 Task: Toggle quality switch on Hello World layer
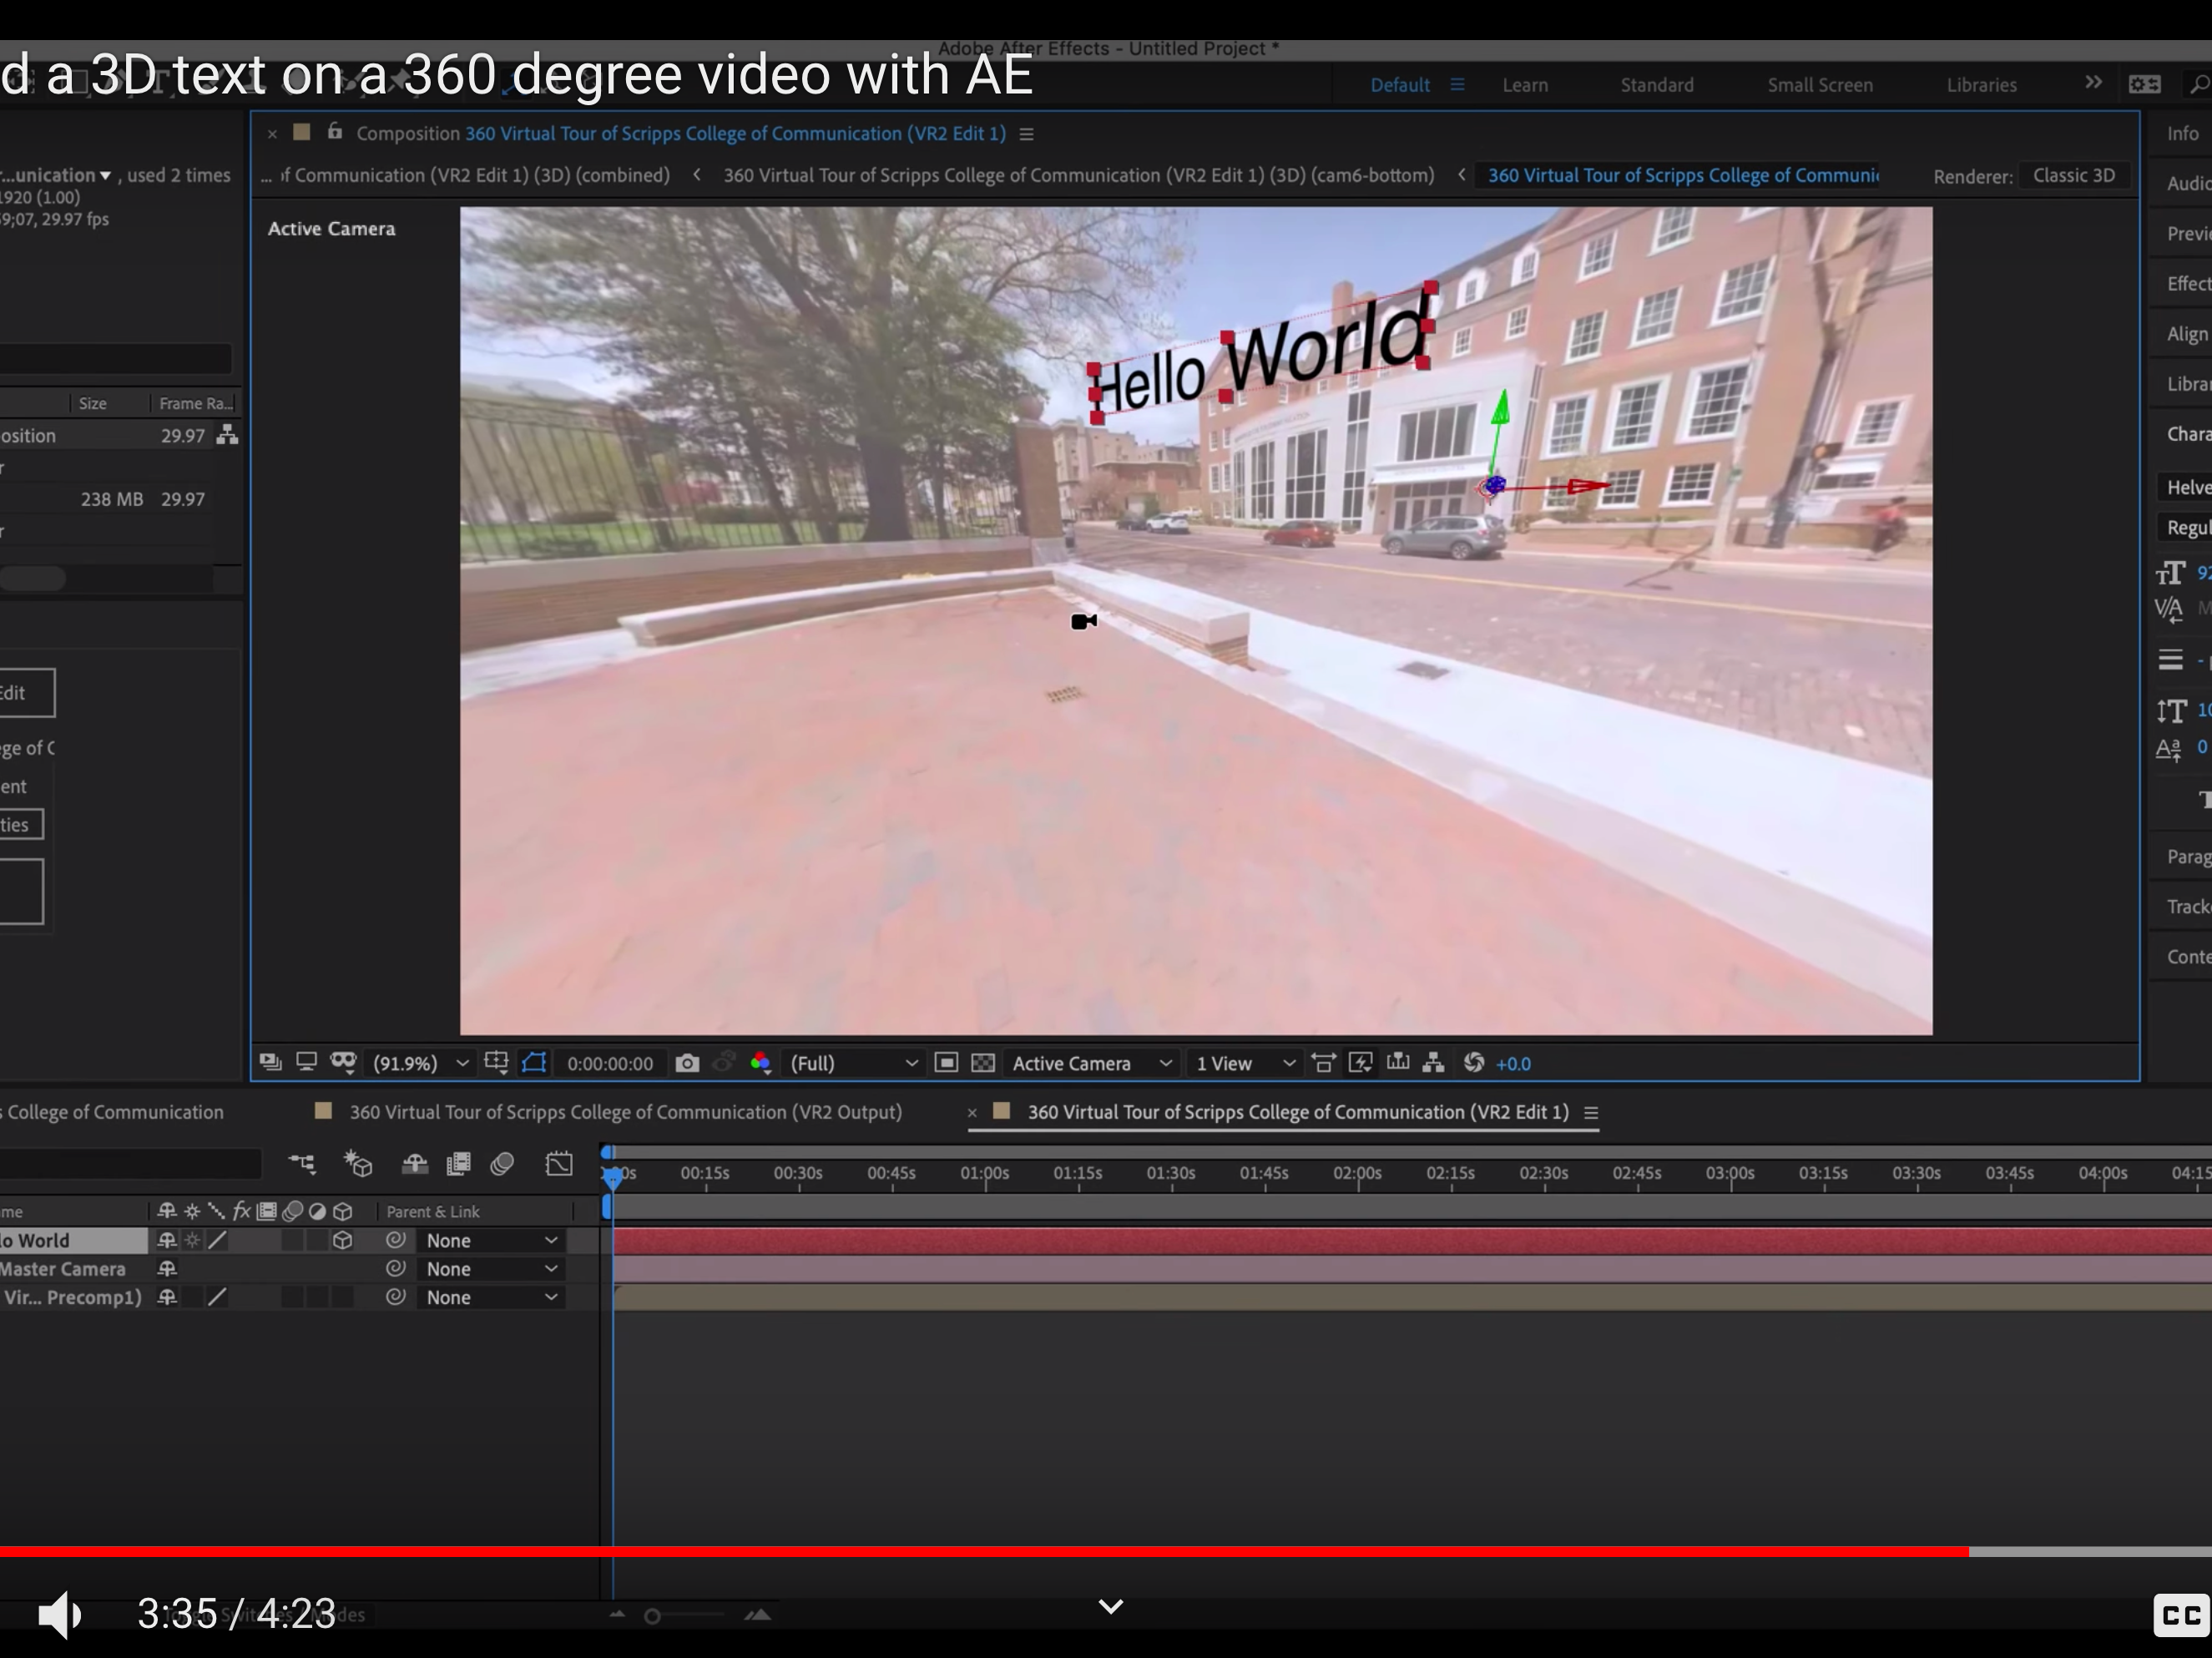pos(217,1240)
